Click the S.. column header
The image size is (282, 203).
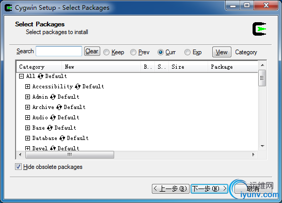point(162,67)
